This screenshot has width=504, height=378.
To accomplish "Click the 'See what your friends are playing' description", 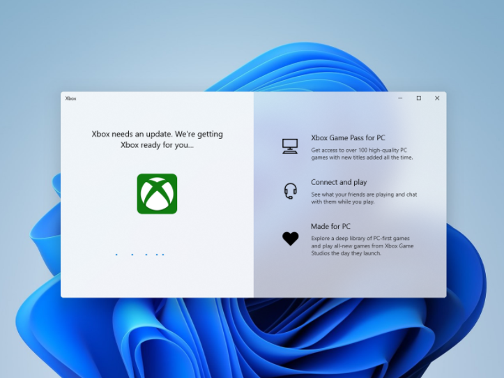I will point(364,198).
